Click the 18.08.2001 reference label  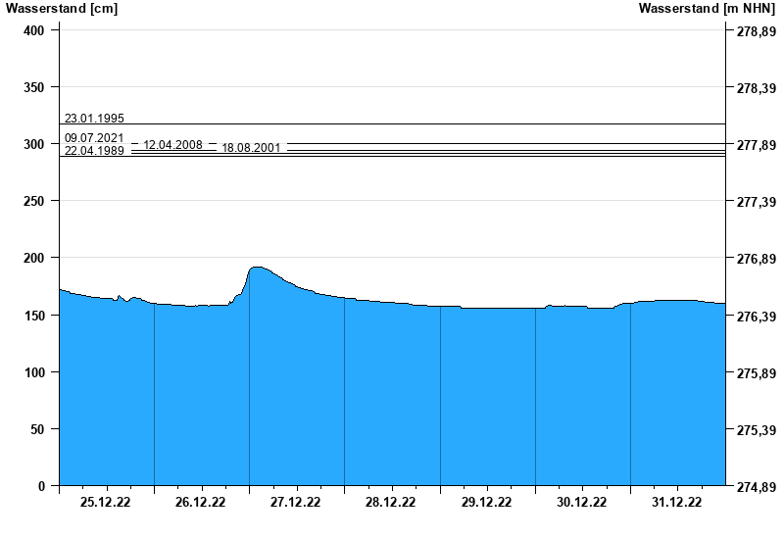click(x=251, y=148)
